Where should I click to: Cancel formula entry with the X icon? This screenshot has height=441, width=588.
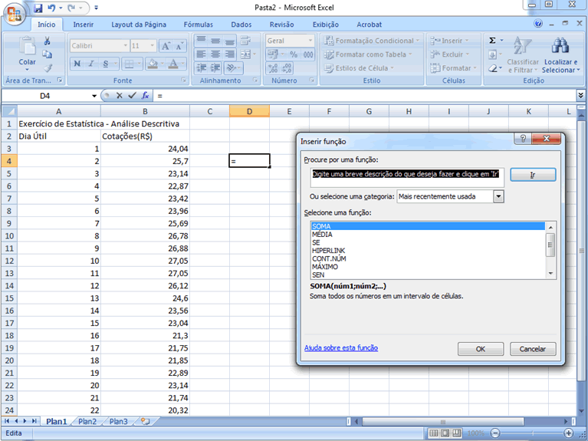(119, 96)
